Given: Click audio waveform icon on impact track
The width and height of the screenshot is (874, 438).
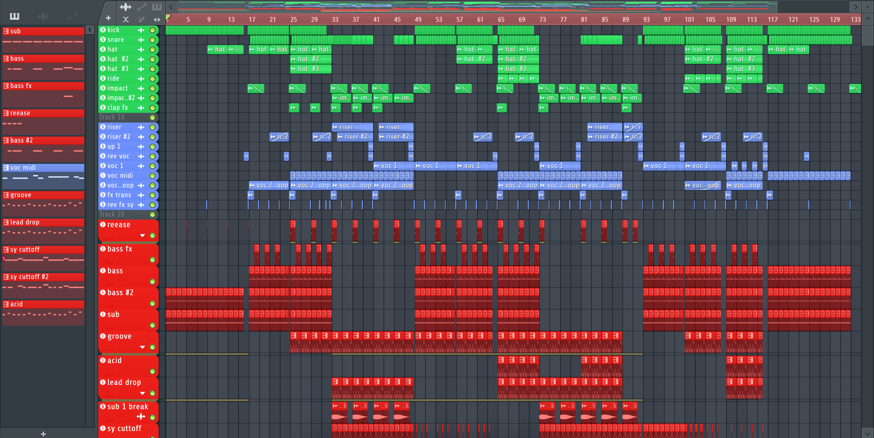Looking at the screenshot, I should (x=141, y=89).
